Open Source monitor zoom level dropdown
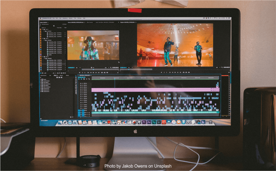The height and width of the screenshot is (171, 276). [x=78, y=67]
